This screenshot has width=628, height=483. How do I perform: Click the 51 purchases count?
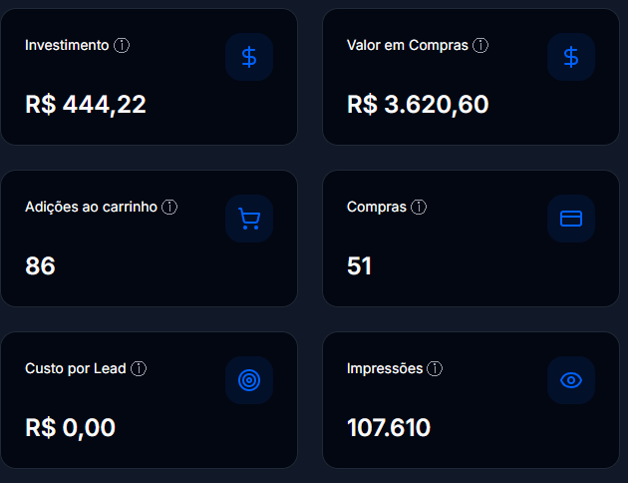[x=360, y=265]
